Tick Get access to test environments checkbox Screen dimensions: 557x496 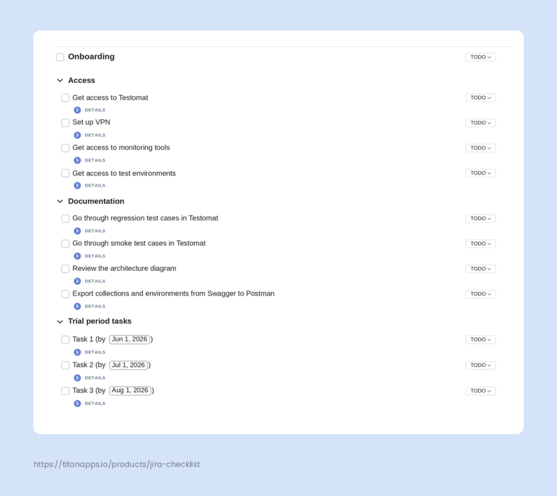(65, 173)
